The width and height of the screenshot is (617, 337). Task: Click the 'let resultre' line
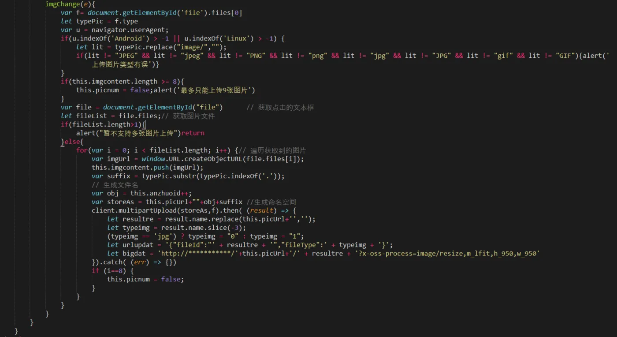coord(212,219)
